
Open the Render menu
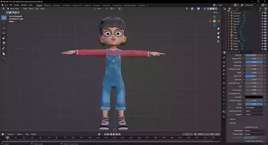(17, 5)
